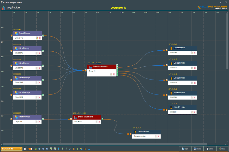229x152 pixels.
Task: Click the routing entity icon in bottom toolbar
Action: [x=89, y=149]
